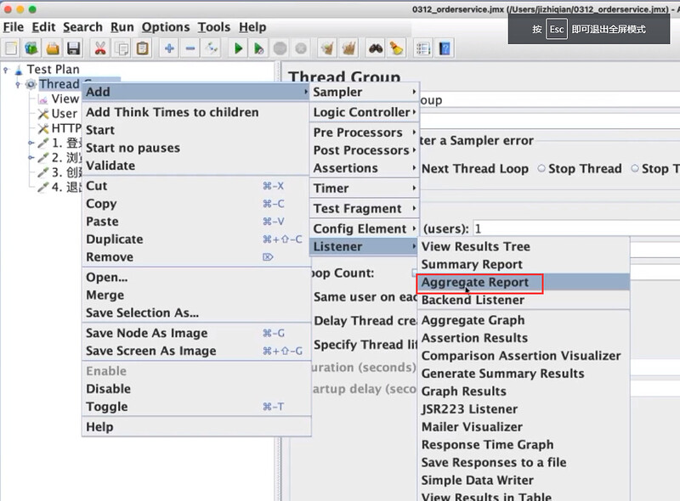Expand tree node starting with 1.

pos(31,143)
